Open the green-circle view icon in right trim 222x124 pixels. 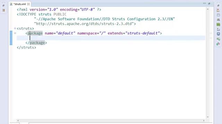(x=218, y=39)
